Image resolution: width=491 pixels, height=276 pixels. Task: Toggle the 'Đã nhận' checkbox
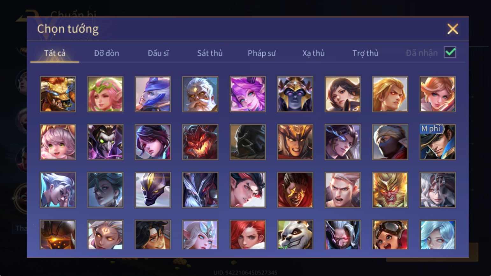click(x=450, y=52)
